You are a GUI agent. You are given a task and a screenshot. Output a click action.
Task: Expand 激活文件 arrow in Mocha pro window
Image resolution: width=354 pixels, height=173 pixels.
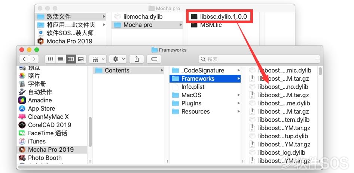click(x=104, y=16)
